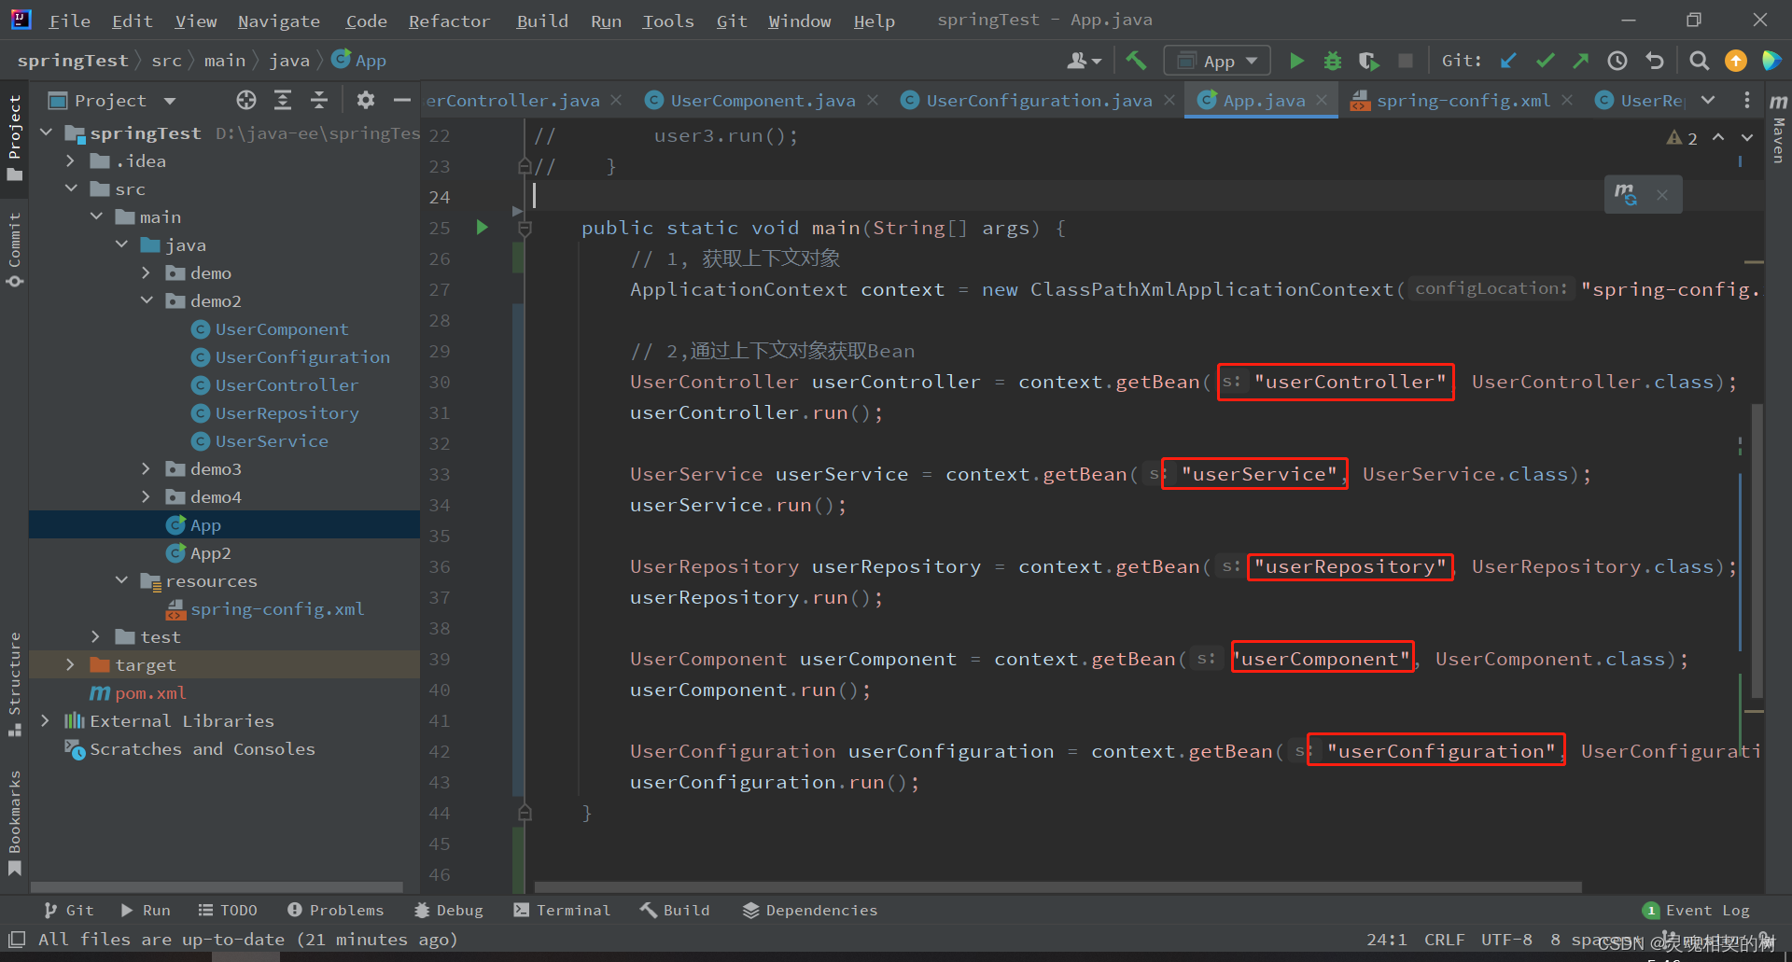Select Opened File locate target icon
Viewport: 1792px width, 962px height.
coord(246,100)
